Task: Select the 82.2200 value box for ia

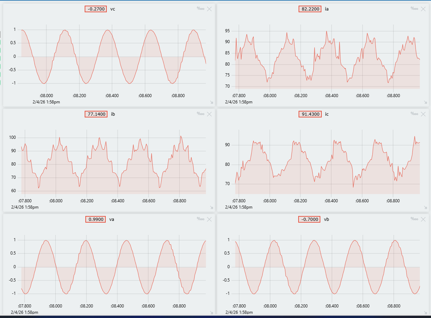Action: pos(310,9)
